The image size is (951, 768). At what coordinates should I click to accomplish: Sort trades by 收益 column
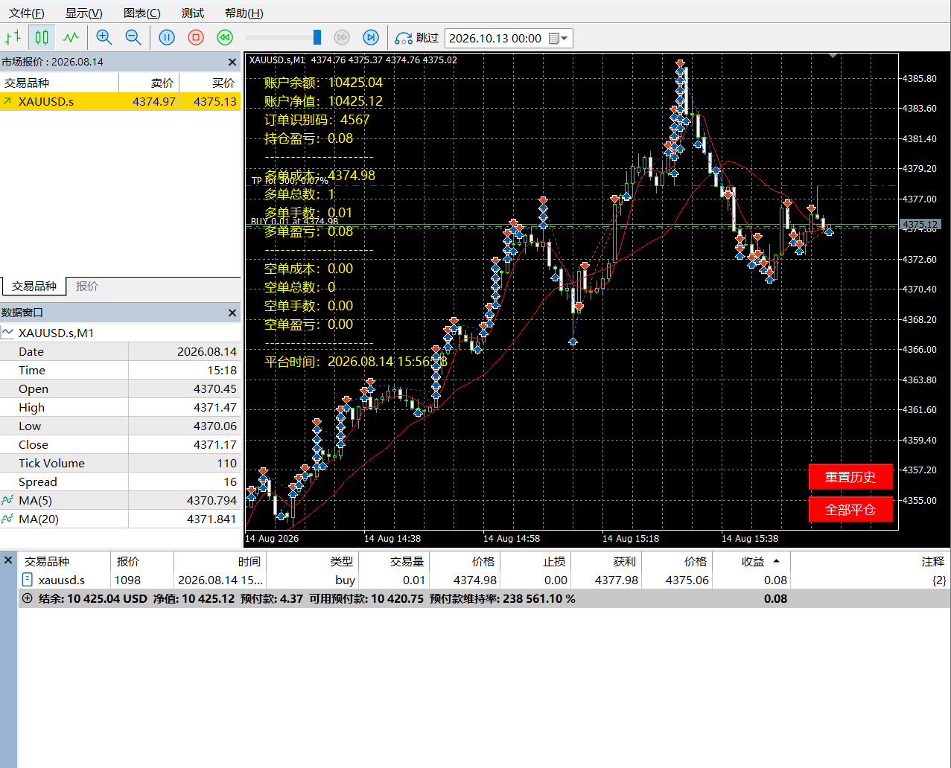[752, 561]
